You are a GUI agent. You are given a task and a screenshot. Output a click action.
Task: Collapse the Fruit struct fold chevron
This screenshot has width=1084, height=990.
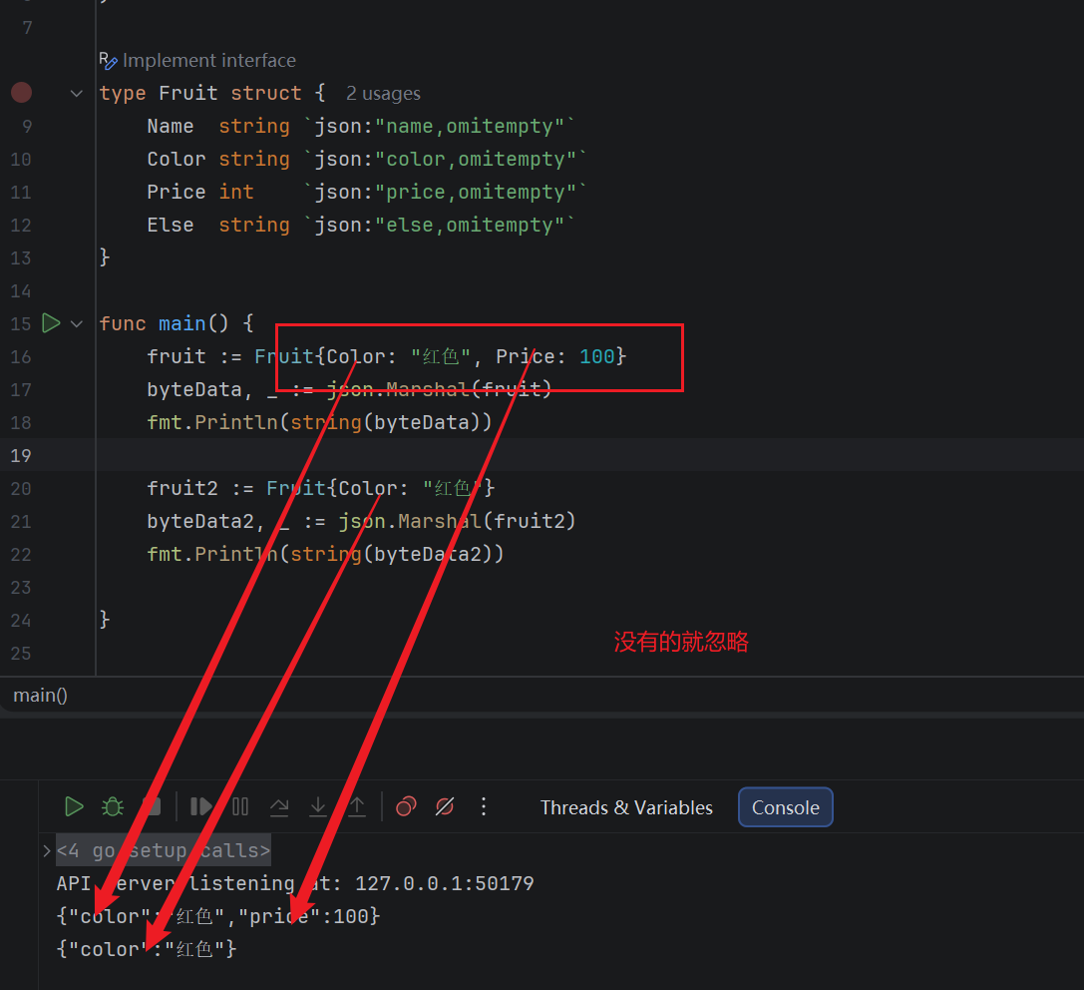tap(77, 93)
